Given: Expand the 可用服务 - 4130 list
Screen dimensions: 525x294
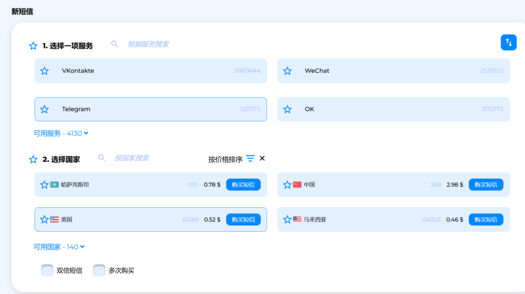Looking at the screenshot, I should pos(60,133).
